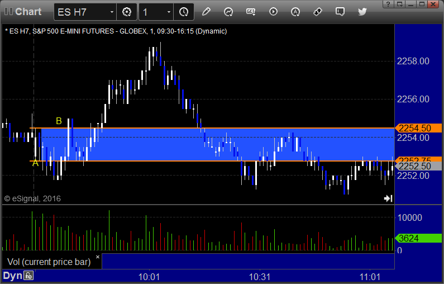Click the 10000 volume axis label

(410, 217)
